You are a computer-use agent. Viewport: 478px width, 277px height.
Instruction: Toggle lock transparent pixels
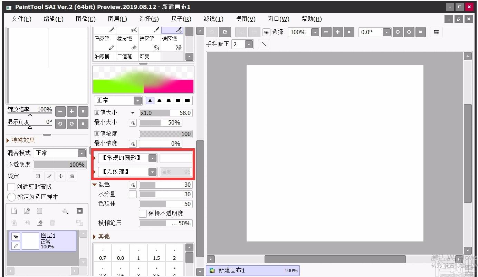(x=38, y=176)
